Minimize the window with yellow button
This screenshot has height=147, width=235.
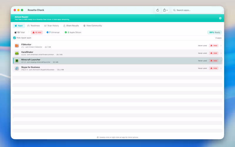(19, 10)
